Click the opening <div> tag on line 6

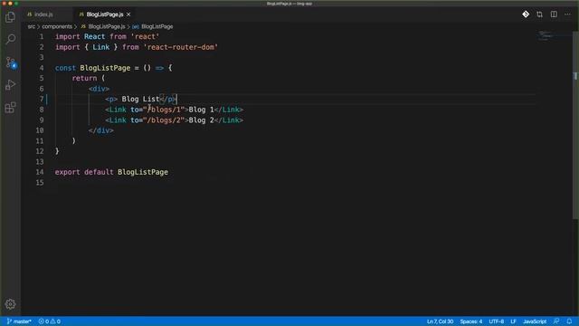pos(99,89)
